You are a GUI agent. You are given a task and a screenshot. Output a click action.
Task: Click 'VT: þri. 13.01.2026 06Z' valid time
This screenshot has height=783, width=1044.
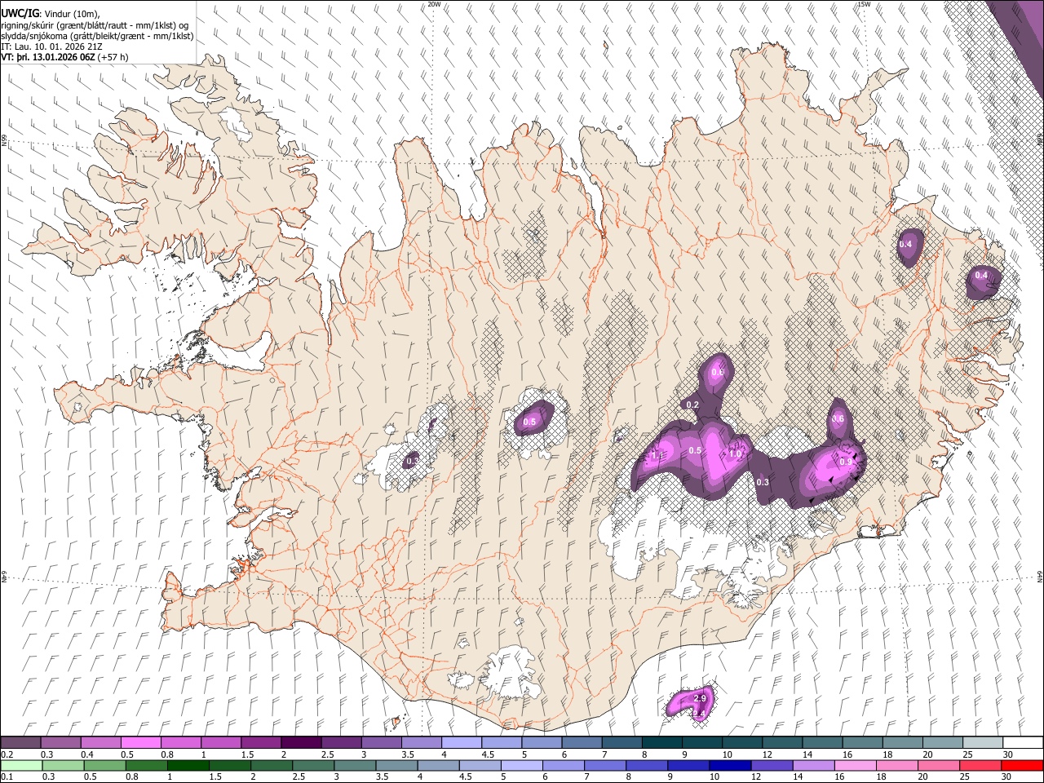point(48,58)
